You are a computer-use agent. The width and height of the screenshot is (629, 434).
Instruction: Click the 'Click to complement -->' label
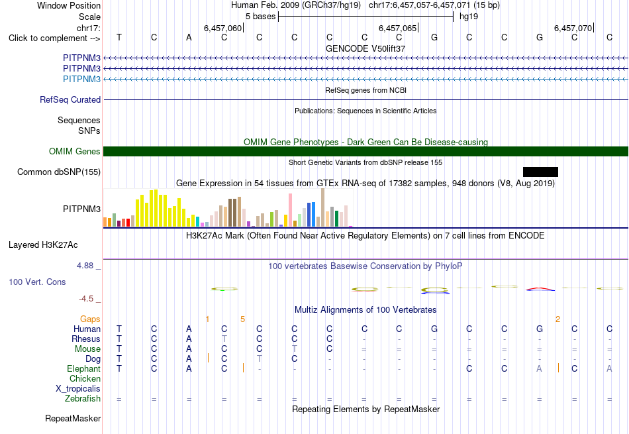pos(54,38)
